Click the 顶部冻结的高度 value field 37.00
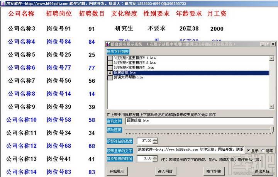This screenshot has height=177, width=278. [145, 141]
